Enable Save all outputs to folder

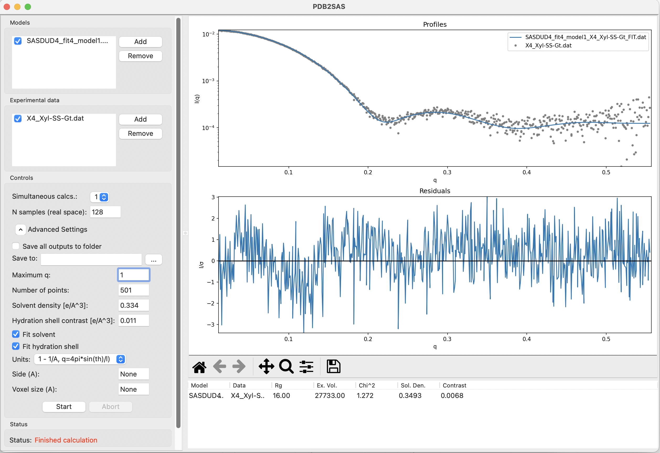16,246
